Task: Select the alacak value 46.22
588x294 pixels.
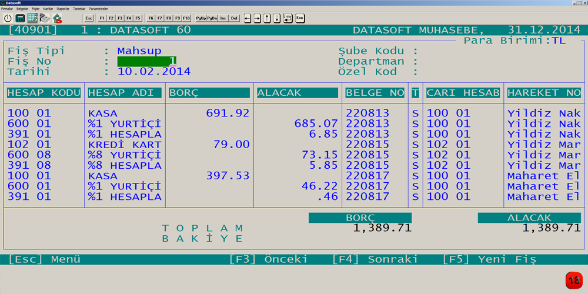Action: coord(320,186)
